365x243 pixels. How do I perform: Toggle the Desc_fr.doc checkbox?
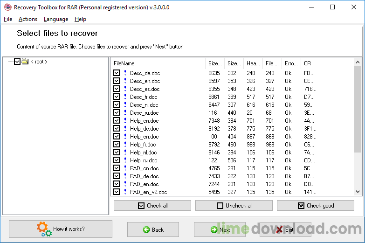pos(117,97)
